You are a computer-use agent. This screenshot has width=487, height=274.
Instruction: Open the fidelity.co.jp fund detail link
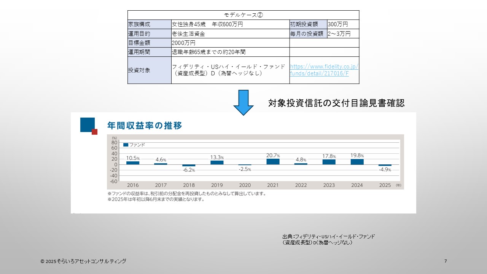[x=324, y=70]
